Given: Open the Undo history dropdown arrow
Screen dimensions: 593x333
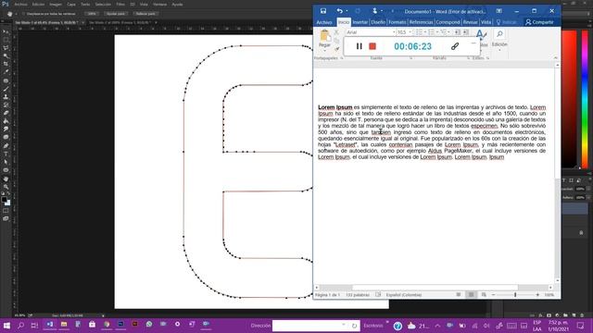Looking at the screenshot, I should point(347,11).
